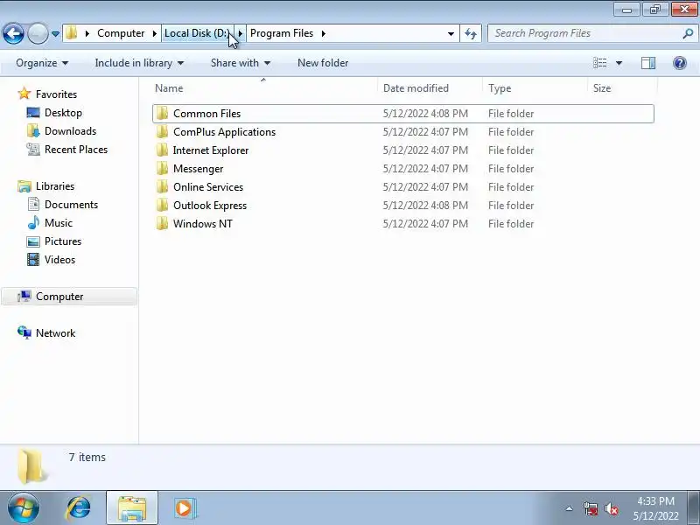
Task: Click the muted volume tray icon
Action: point(611,508)
